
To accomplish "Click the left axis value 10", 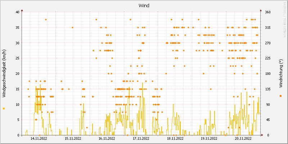I will [17, 104].
